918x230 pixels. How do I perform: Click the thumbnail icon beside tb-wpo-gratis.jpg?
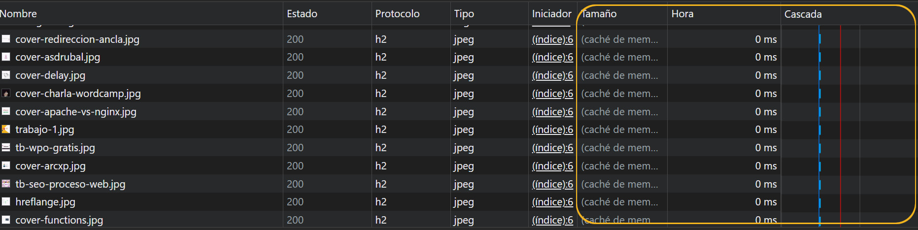tap(6, 148)
